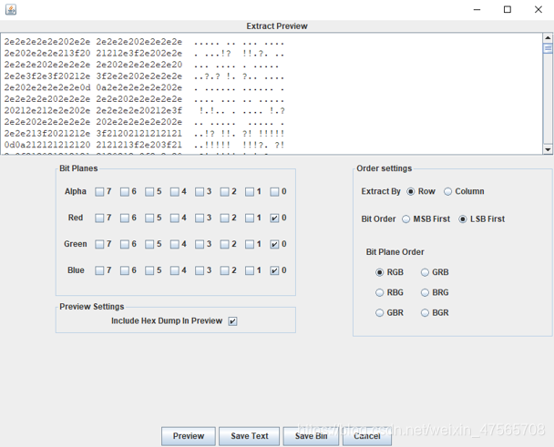This screenshot has height=447, width=554.
Task: Check Alpha bit plane 6
Action: [124, 192]
